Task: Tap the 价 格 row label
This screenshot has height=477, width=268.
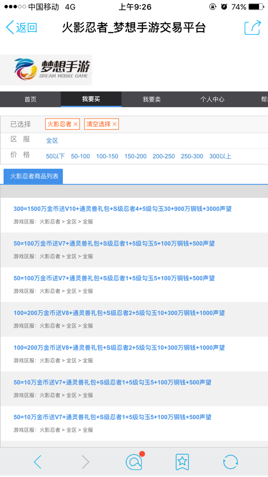Action: [x=20, y=155]
